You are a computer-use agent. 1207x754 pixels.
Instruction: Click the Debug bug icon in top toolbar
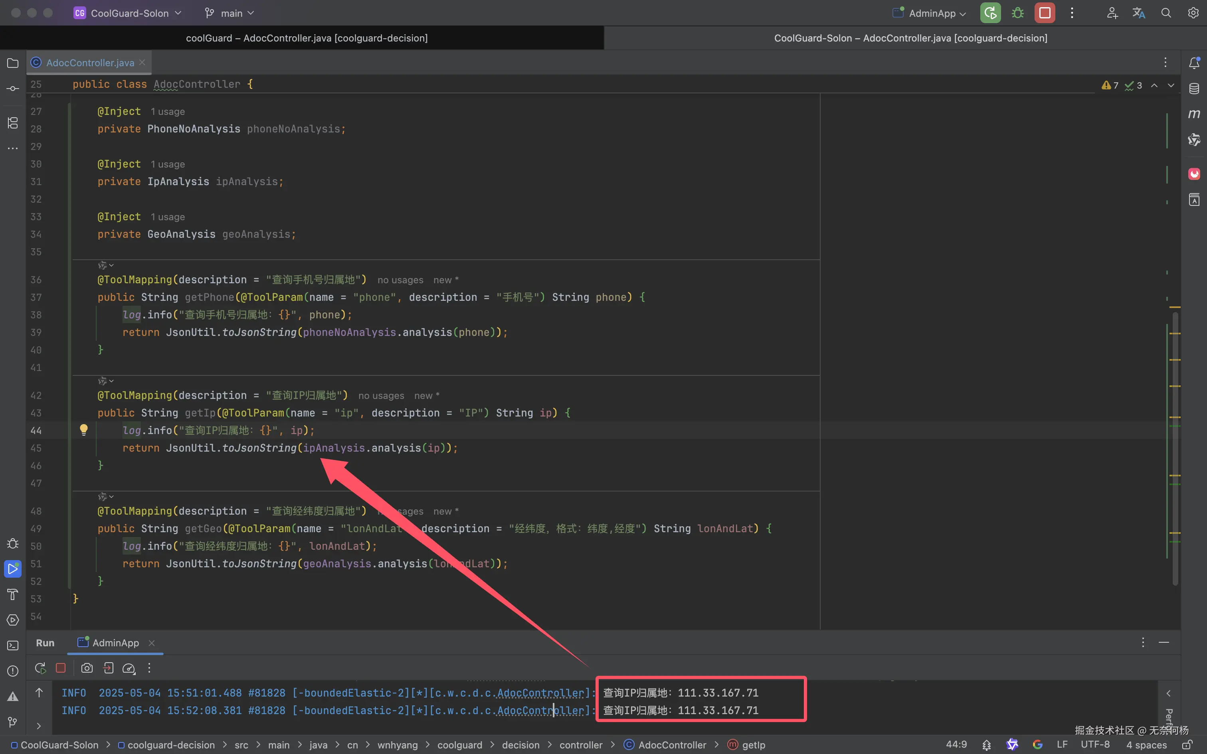(1017, 13)
